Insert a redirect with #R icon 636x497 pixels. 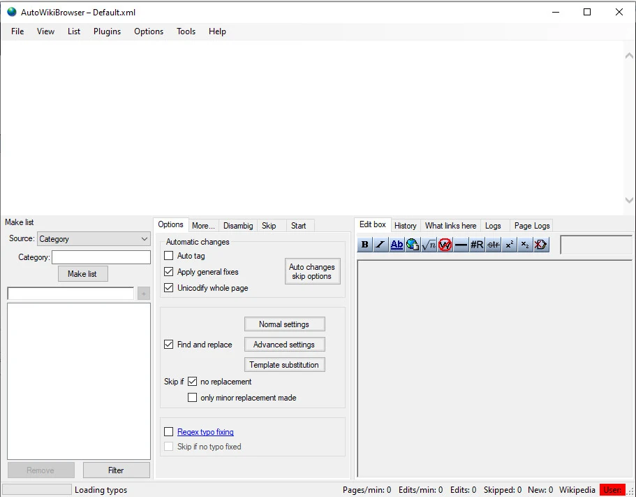tap(477, 245)
